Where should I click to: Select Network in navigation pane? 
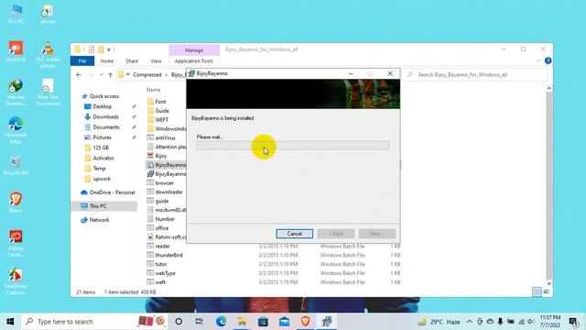99,220
